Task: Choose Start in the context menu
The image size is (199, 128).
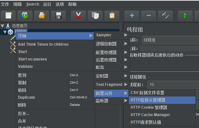Action: click(55, 52)
